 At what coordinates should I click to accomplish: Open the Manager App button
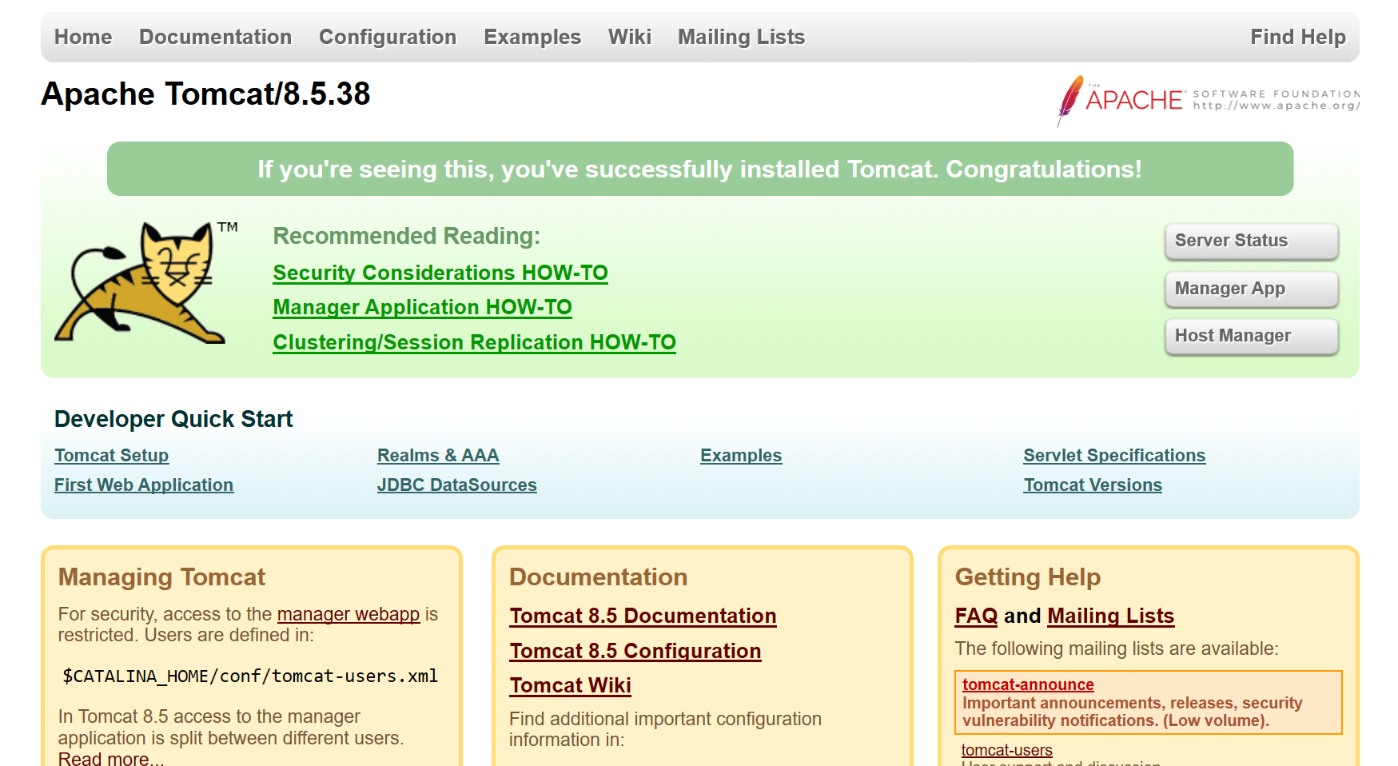(x=1251, y=289)
